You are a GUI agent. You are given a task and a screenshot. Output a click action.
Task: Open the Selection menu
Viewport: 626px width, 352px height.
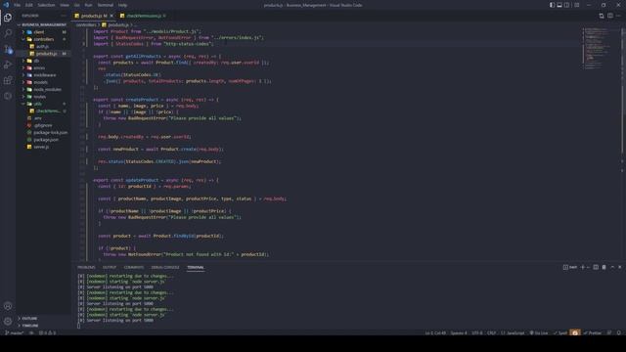[46, 5]
